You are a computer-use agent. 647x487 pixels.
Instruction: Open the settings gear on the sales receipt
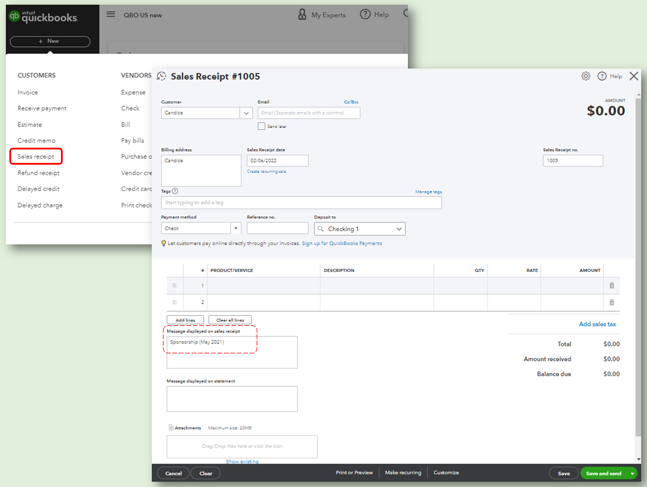585,76
